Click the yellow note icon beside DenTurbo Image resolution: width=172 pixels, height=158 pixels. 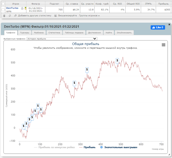click(x=25, y=9)
